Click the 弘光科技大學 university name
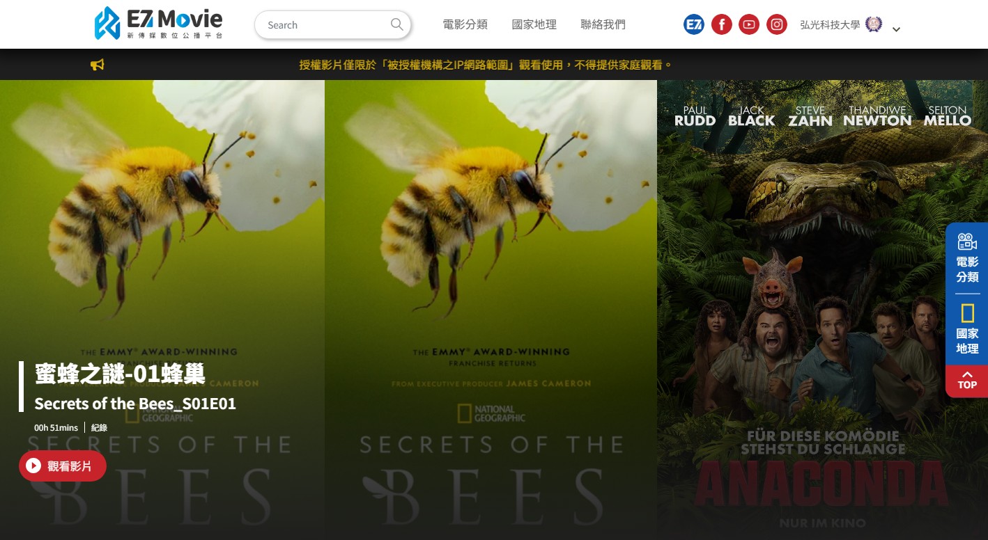This screenshot has width=988, height=540. (x=830, y=25)
